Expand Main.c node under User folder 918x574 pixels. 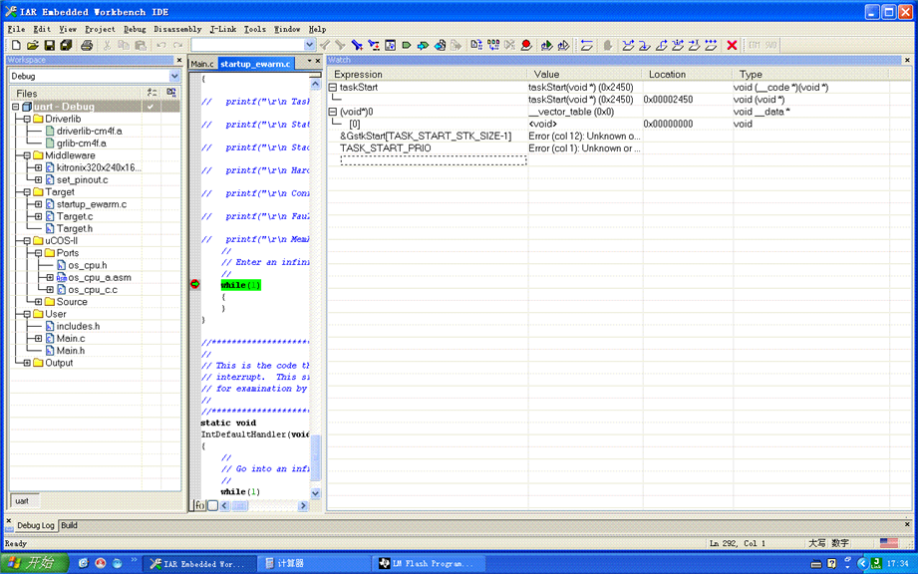[x=39, y=339]
